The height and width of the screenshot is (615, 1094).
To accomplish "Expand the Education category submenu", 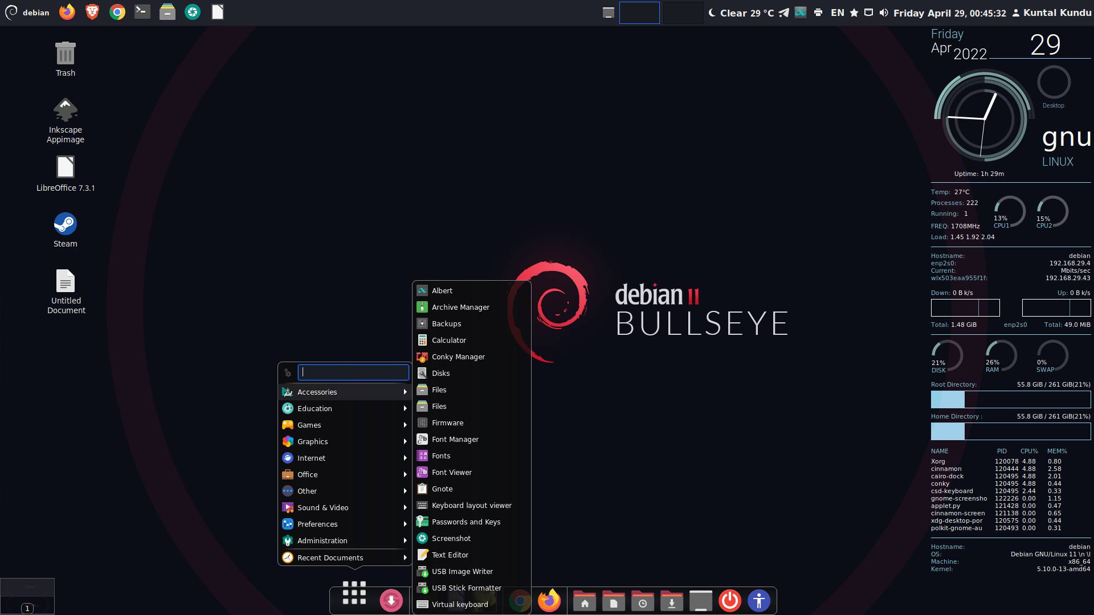I will coord(345,408).
